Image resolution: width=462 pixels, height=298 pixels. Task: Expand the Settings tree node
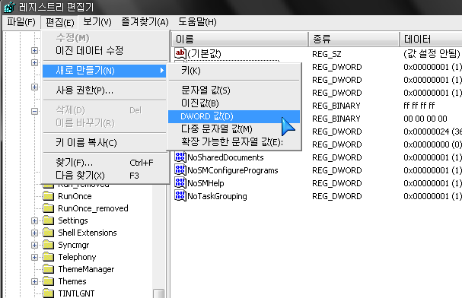point(34,220)
